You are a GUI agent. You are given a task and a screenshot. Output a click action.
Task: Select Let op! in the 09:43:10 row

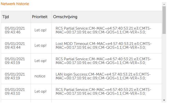pyautogui.click(x=40, y=91)
